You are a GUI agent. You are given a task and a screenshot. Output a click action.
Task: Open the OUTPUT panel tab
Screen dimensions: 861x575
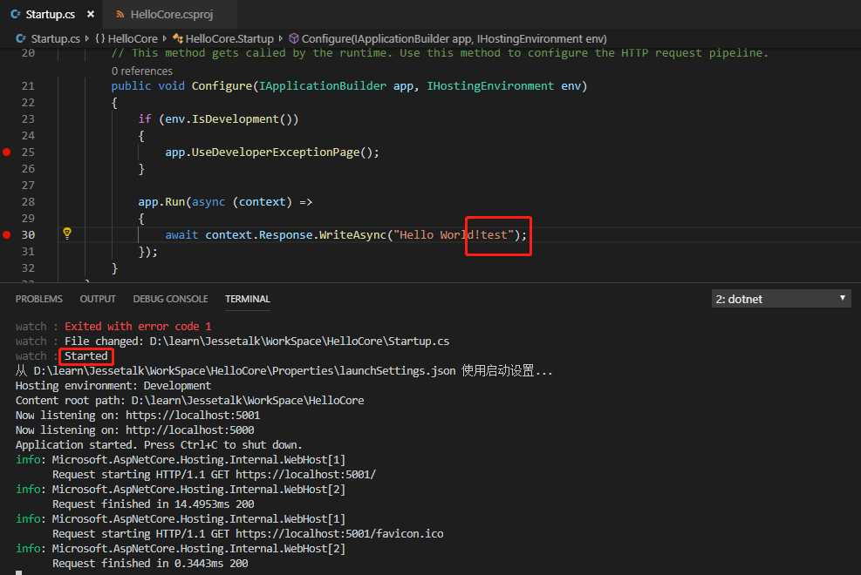[98, 300]
